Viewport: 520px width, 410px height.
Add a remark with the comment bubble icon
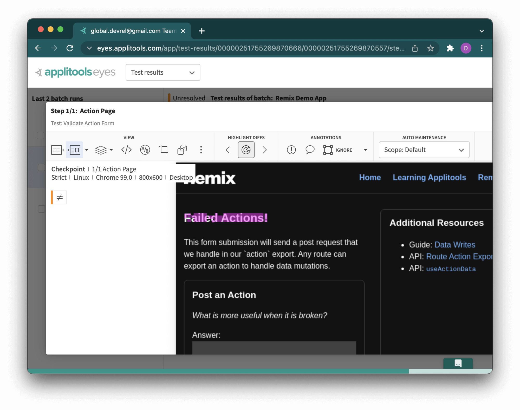(x=310, y=150)
